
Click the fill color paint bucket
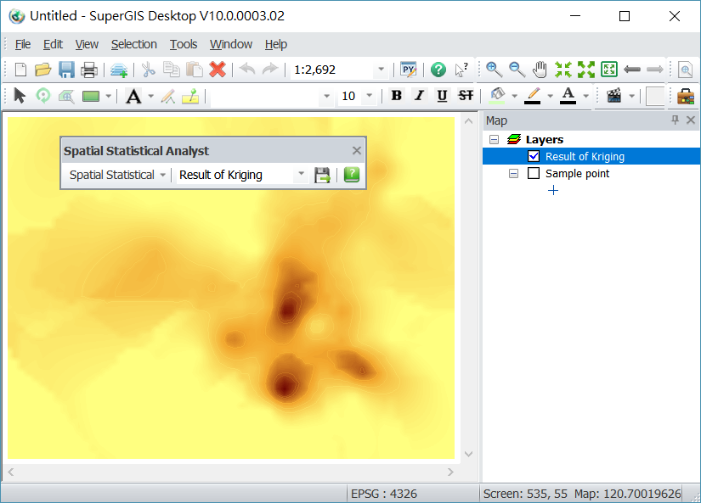pos(497,96)
